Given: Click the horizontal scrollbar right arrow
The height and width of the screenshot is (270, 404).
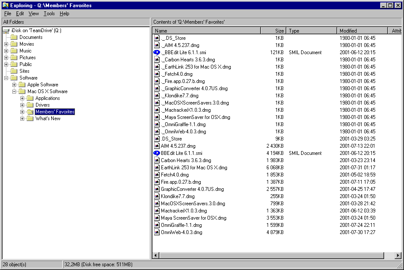Looking at the screenshot, I should 398,256.
